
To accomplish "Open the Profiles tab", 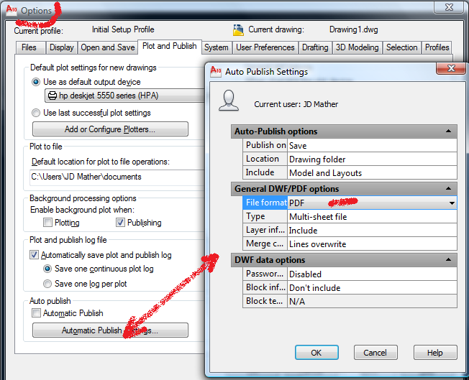I will tap(437, 47).
